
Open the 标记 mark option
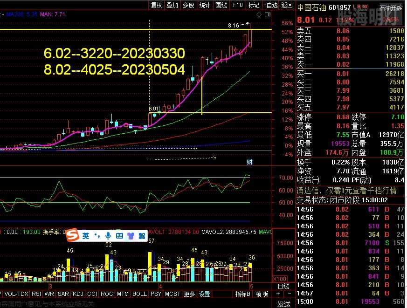[254, 5]
